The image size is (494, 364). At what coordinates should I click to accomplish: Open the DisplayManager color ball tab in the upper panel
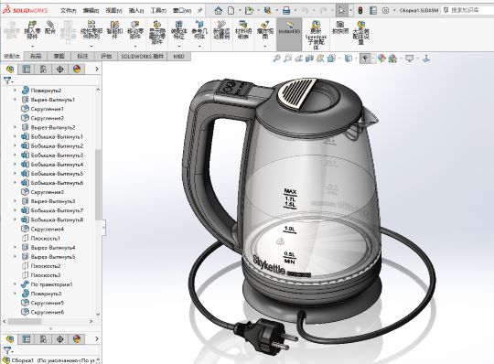click(x=77, y=69)
